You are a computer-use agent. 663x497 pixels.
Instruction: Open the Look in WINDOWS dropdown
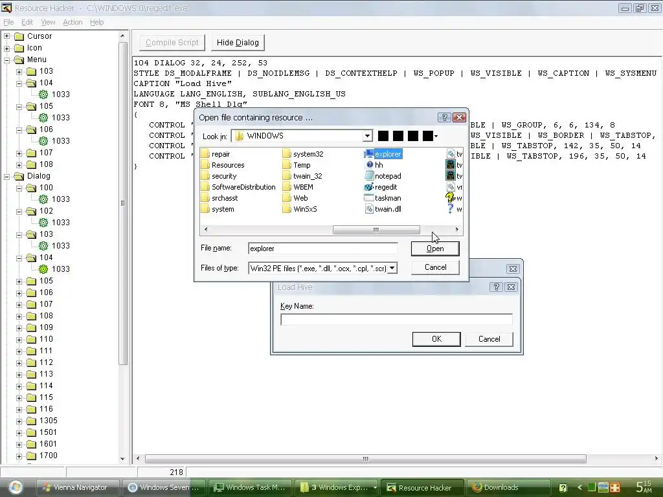(368, 136)
